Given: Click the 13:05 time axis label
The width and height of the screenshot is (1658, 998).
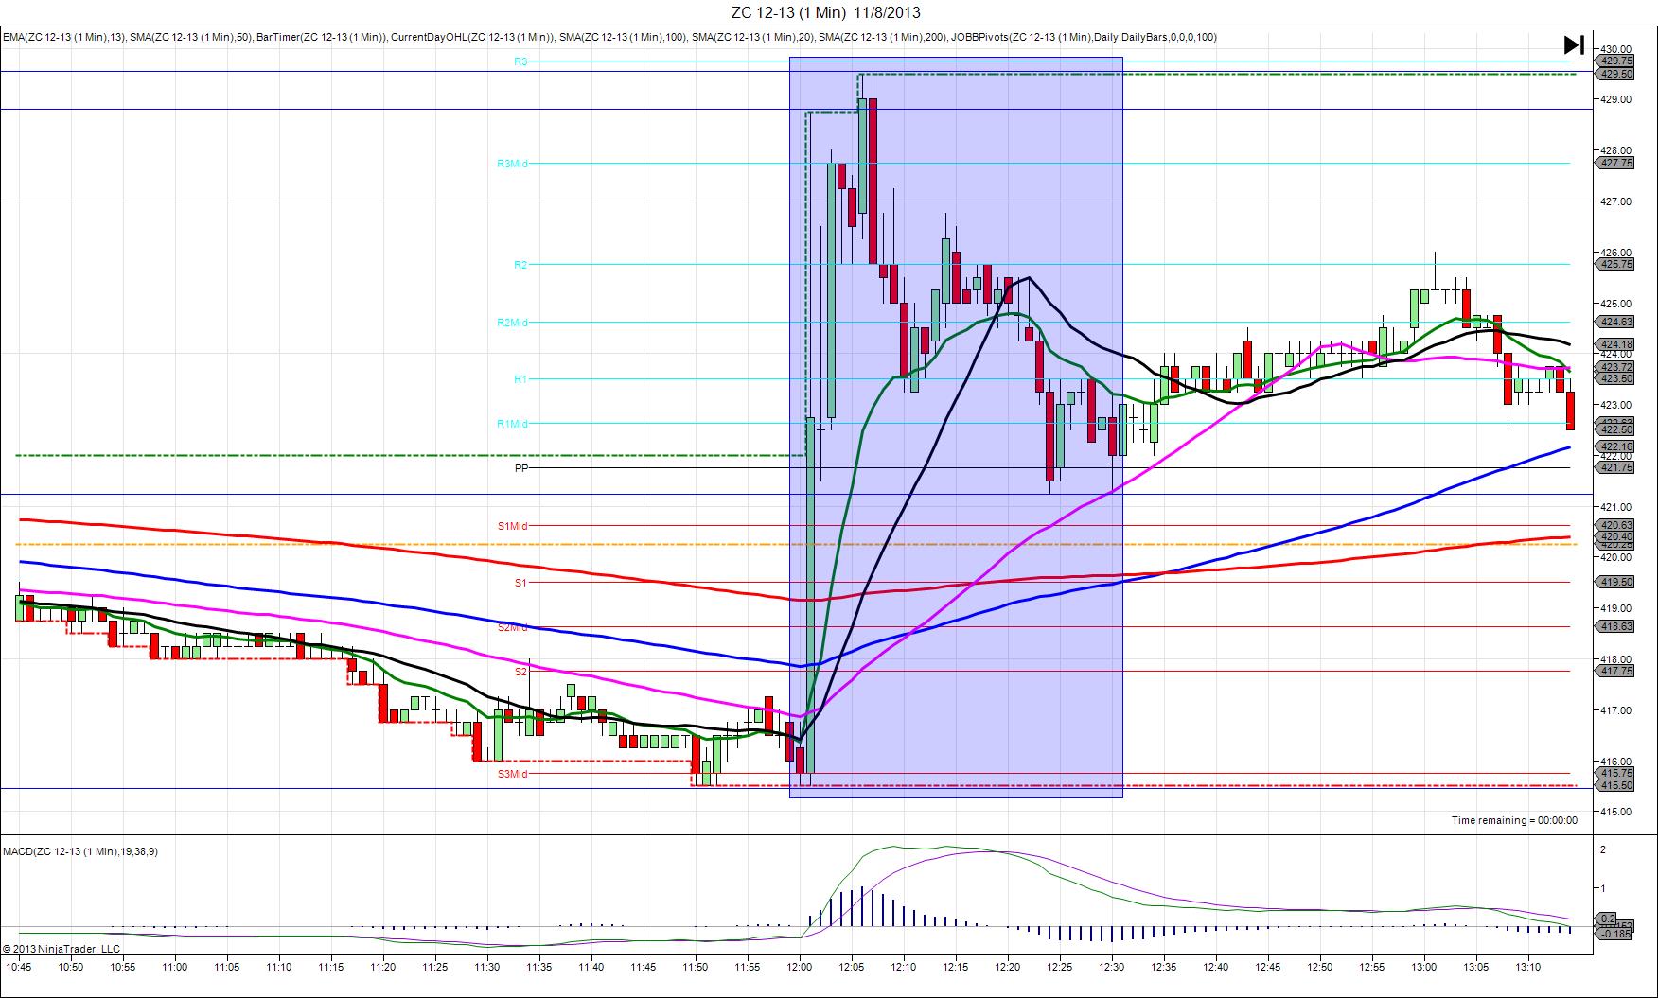Looking at the screenshot, I should (x=1476, y=967).
